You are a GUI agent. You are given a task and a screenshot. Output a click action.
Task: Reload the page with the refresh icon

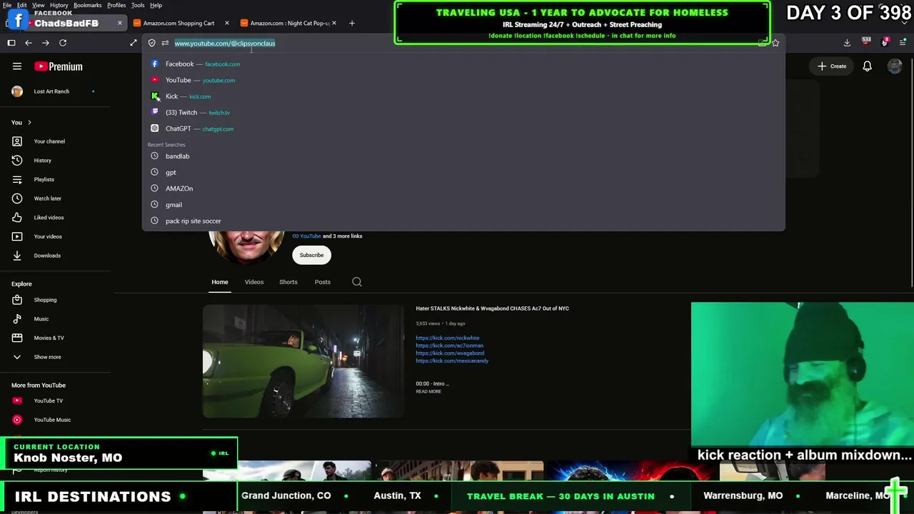pos(63,43)
